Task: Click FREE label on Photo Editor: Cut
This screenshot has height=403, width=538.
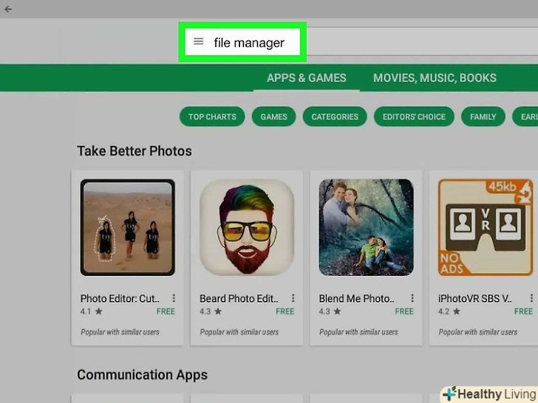Action: point(166,311)
